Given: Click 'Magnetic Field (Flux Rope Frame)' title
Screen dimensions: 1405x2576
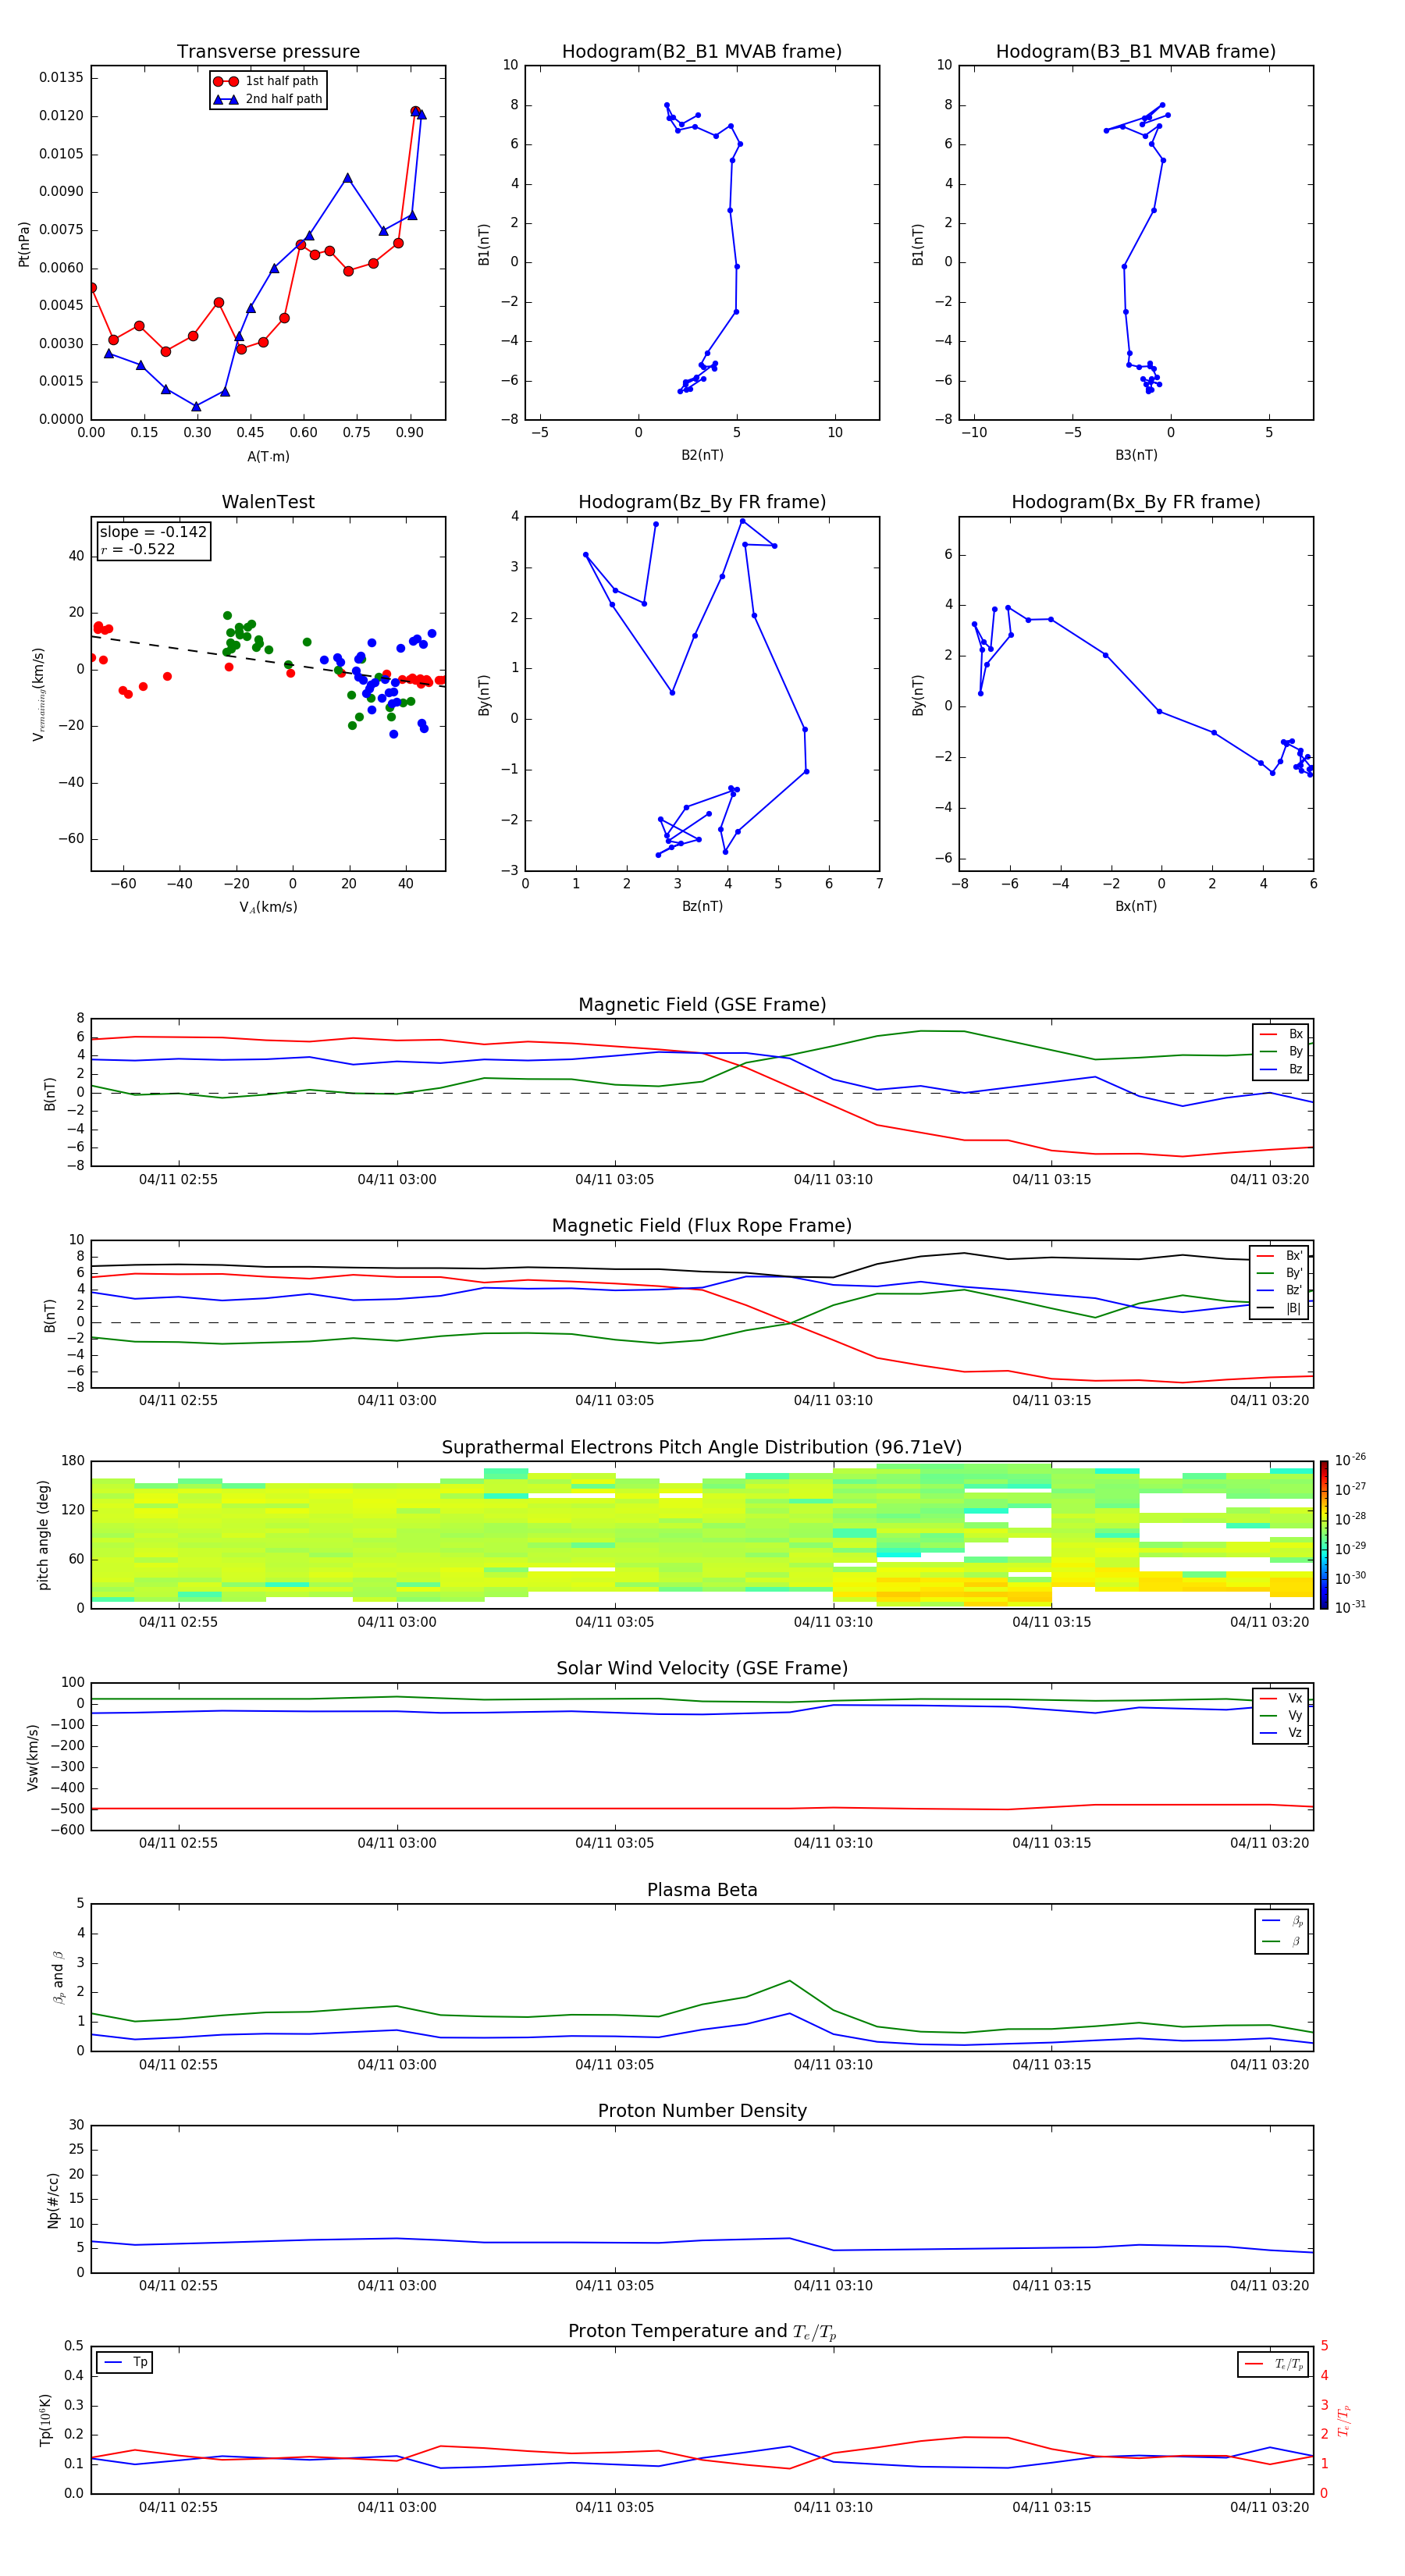Looking at the screenshot, I should [702, 1226].
